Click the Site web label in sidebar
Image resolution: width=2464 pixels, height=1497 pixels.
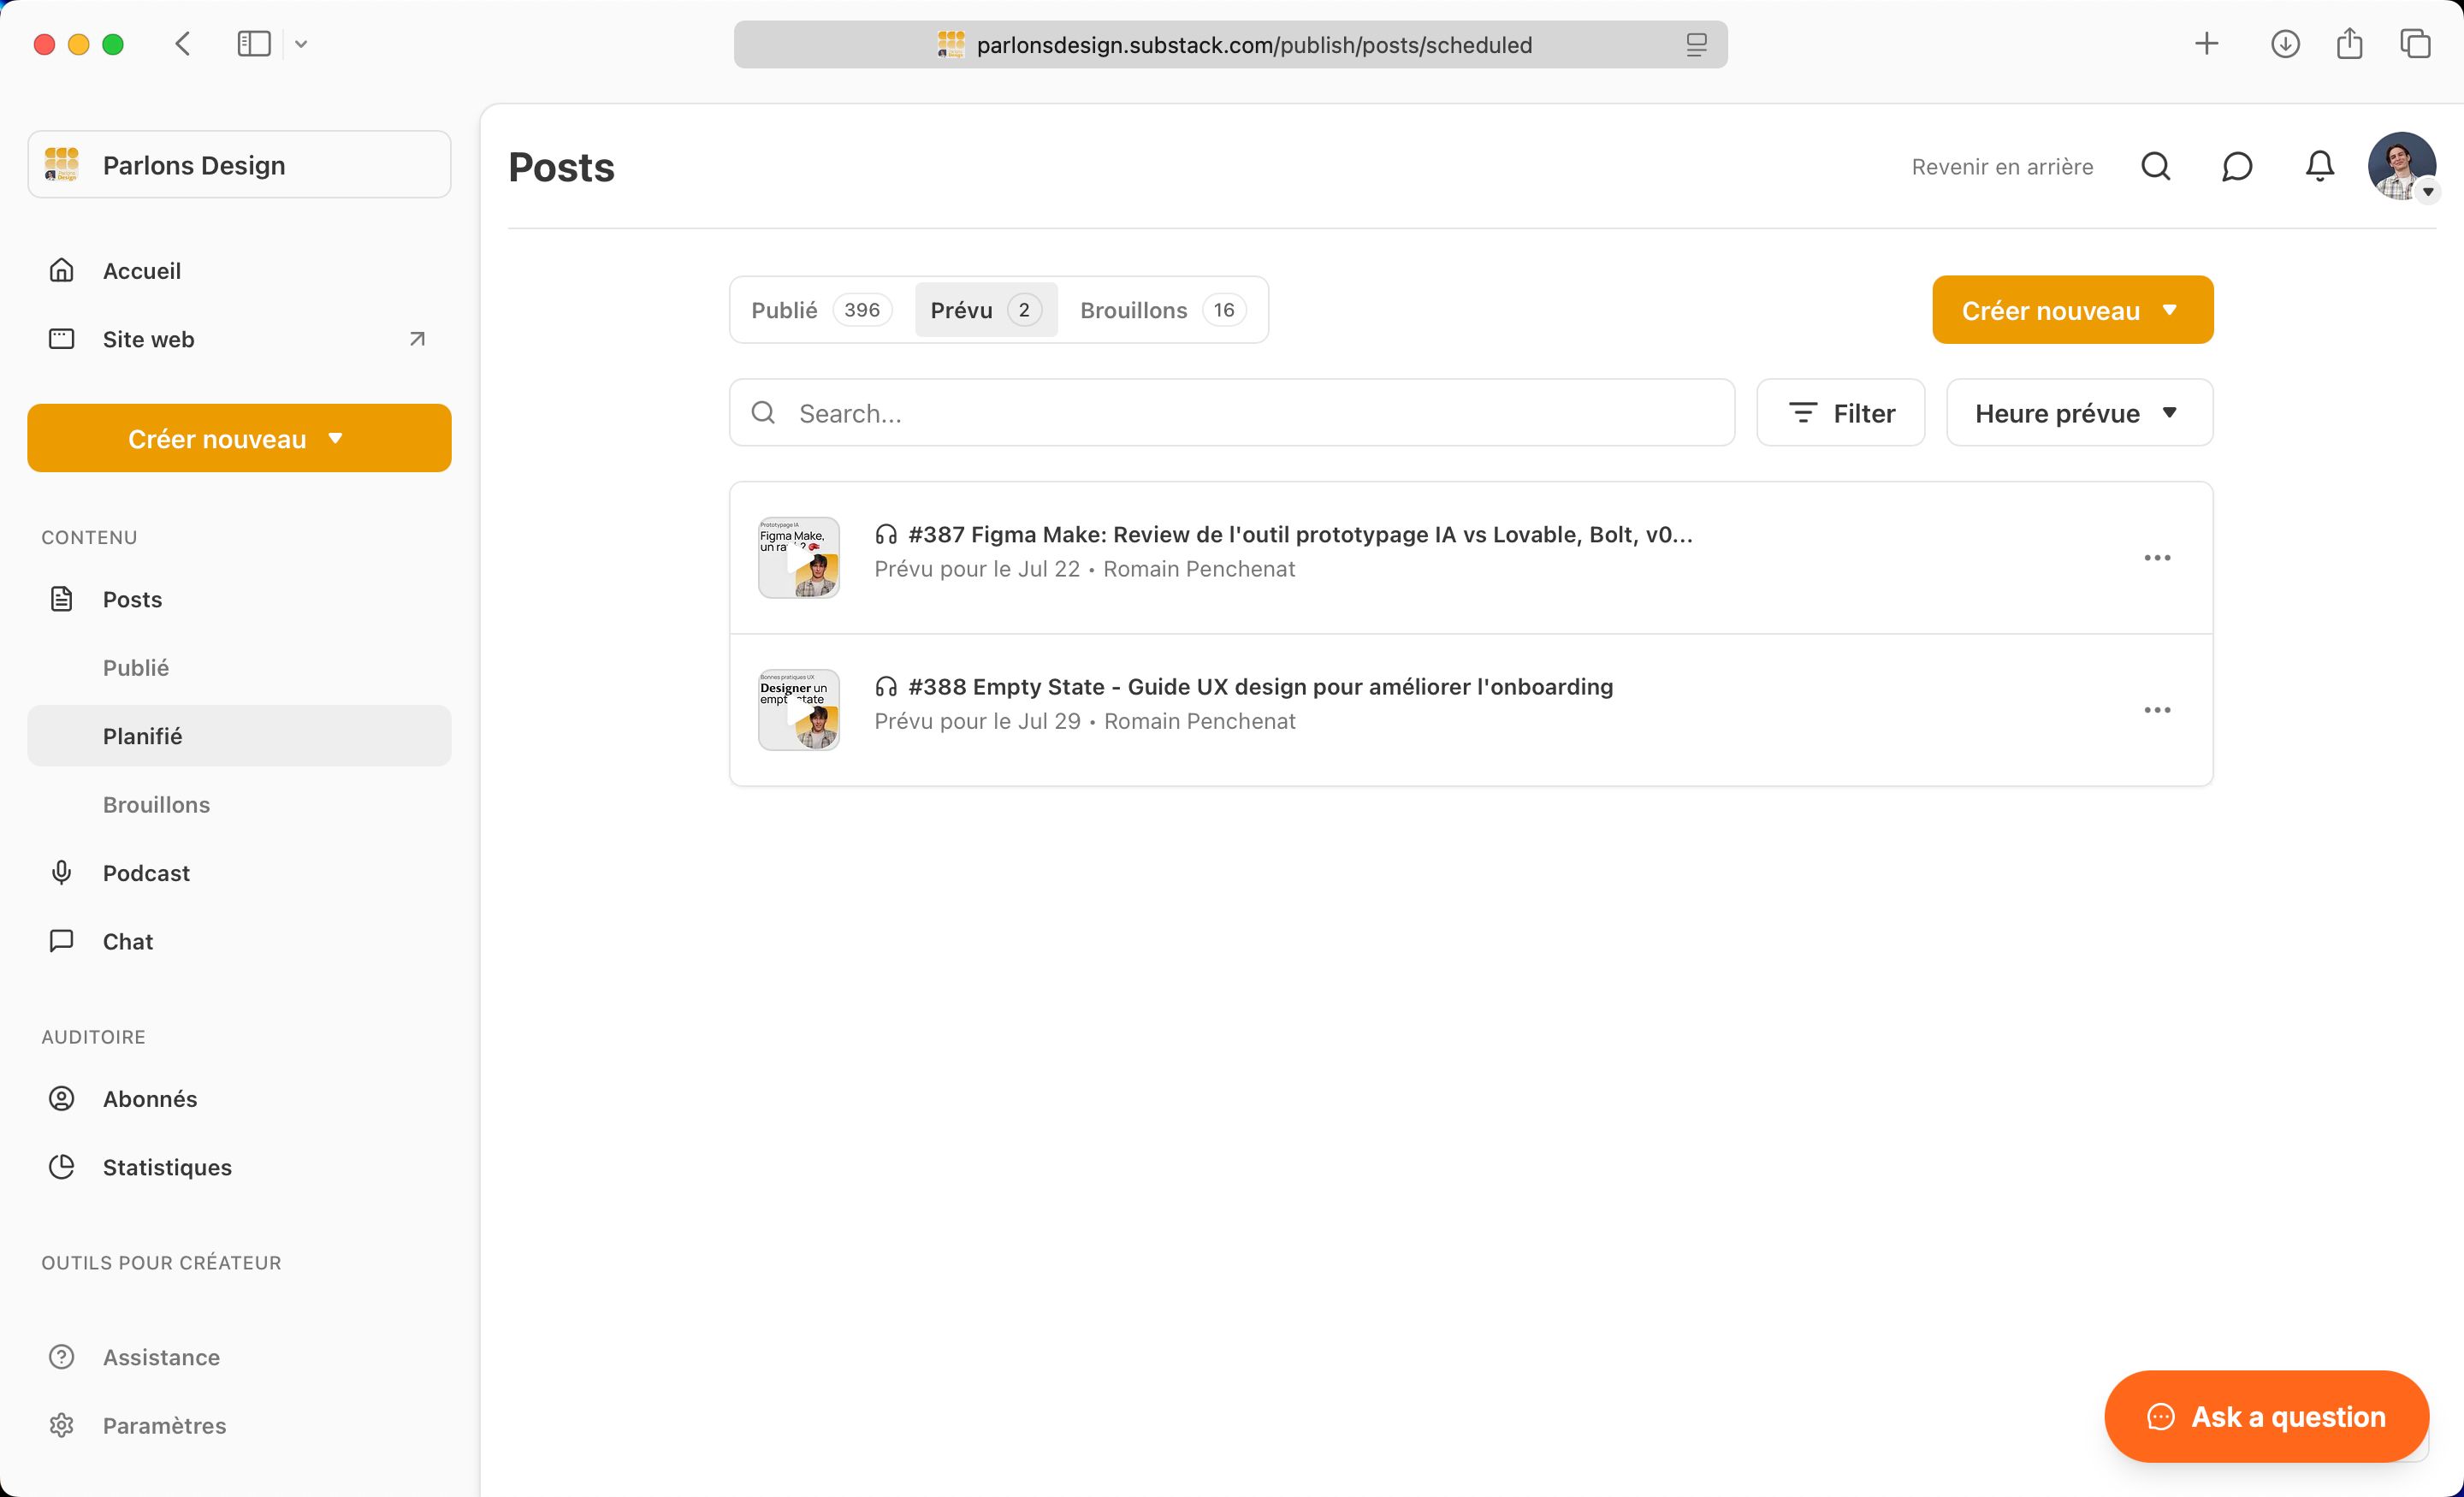point(148,339)
